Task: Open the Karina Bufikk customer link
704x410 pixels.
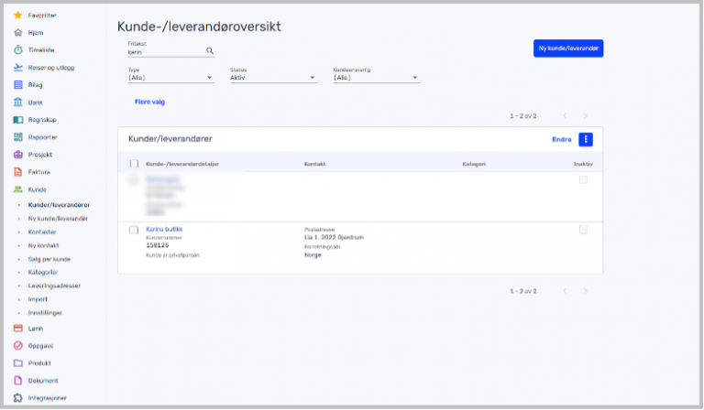Action: point(165,228)
